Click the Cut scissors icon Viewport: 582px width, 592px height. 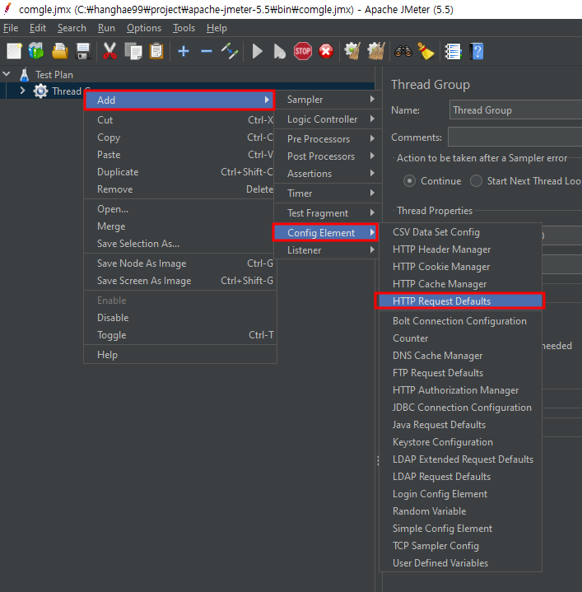pyautogui.click(x=109, y=51)
